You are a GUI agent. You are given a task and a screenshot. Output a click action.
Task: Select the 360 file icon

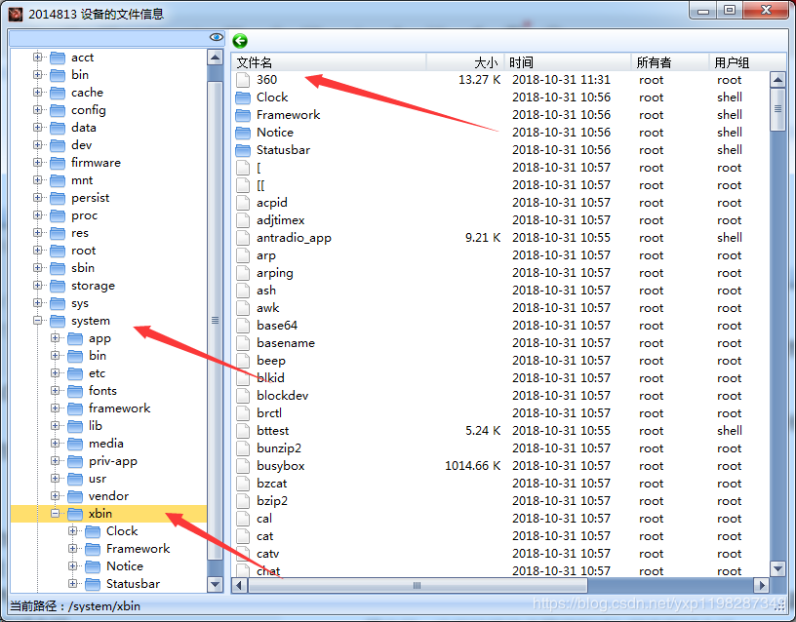243,80
